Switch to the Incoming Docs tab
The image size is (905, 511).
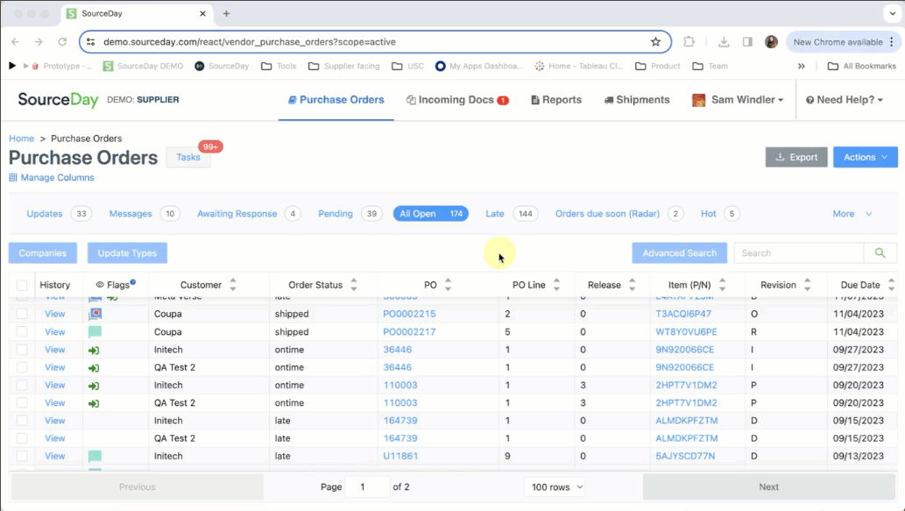[x=457, y=100]
